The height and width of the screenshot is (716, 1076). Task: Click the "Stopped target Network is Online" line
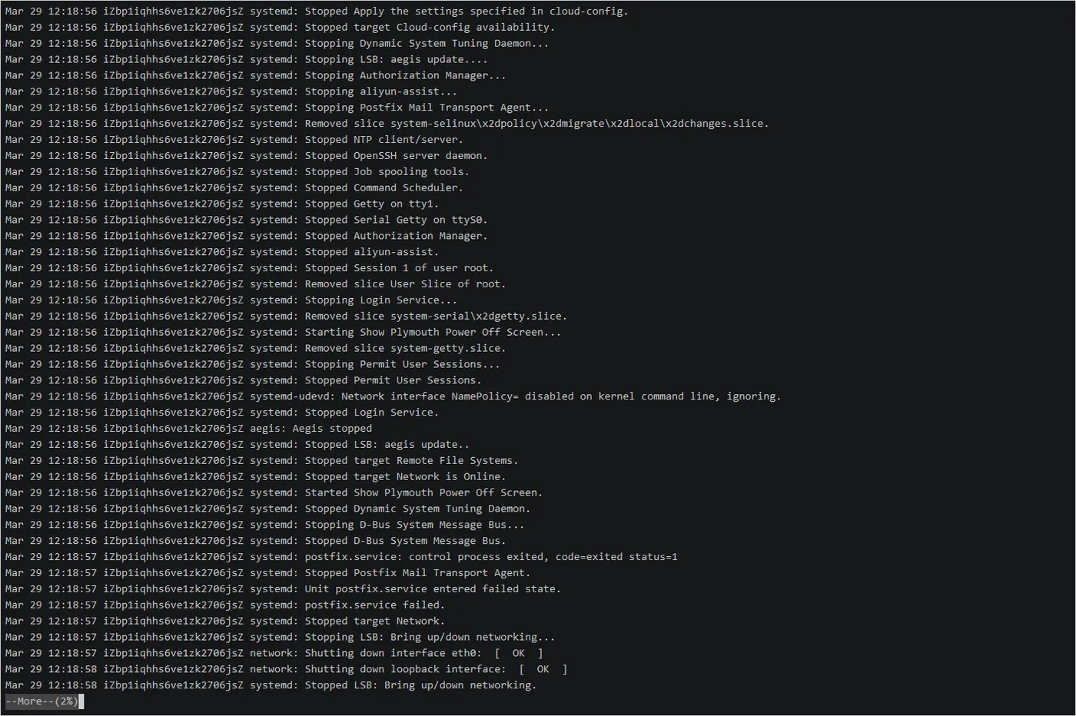tap(405, 476)
